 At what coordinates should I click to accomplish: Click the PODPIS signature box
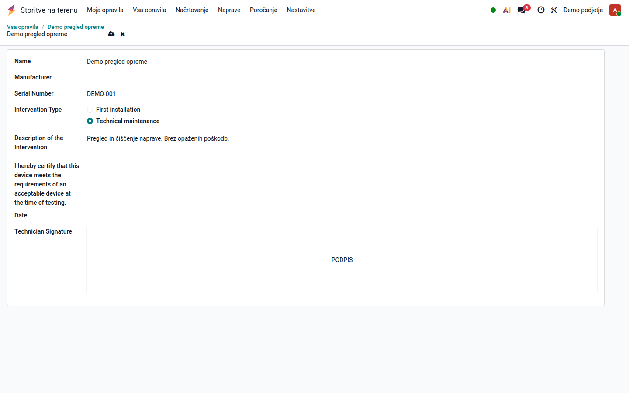342,260
